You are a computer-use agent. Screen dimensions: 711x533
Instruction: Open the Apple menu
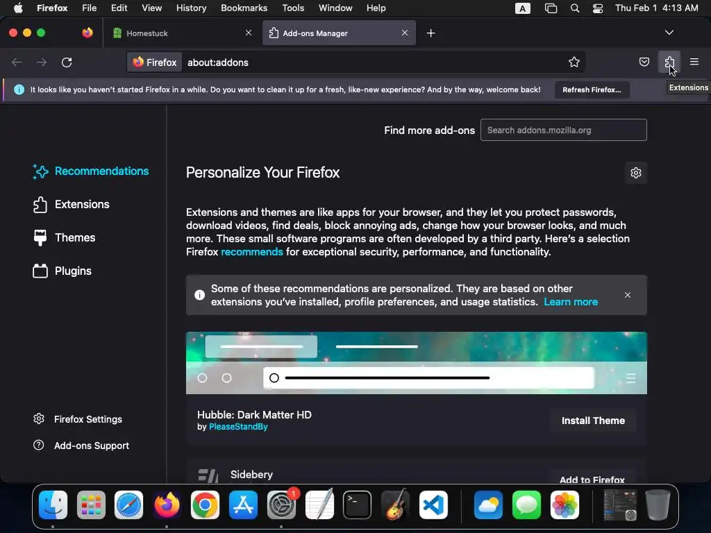[18, 8]
